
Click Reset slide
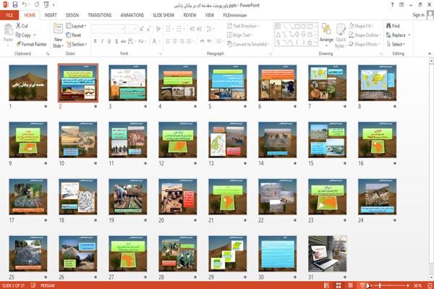tap(73, 35)
